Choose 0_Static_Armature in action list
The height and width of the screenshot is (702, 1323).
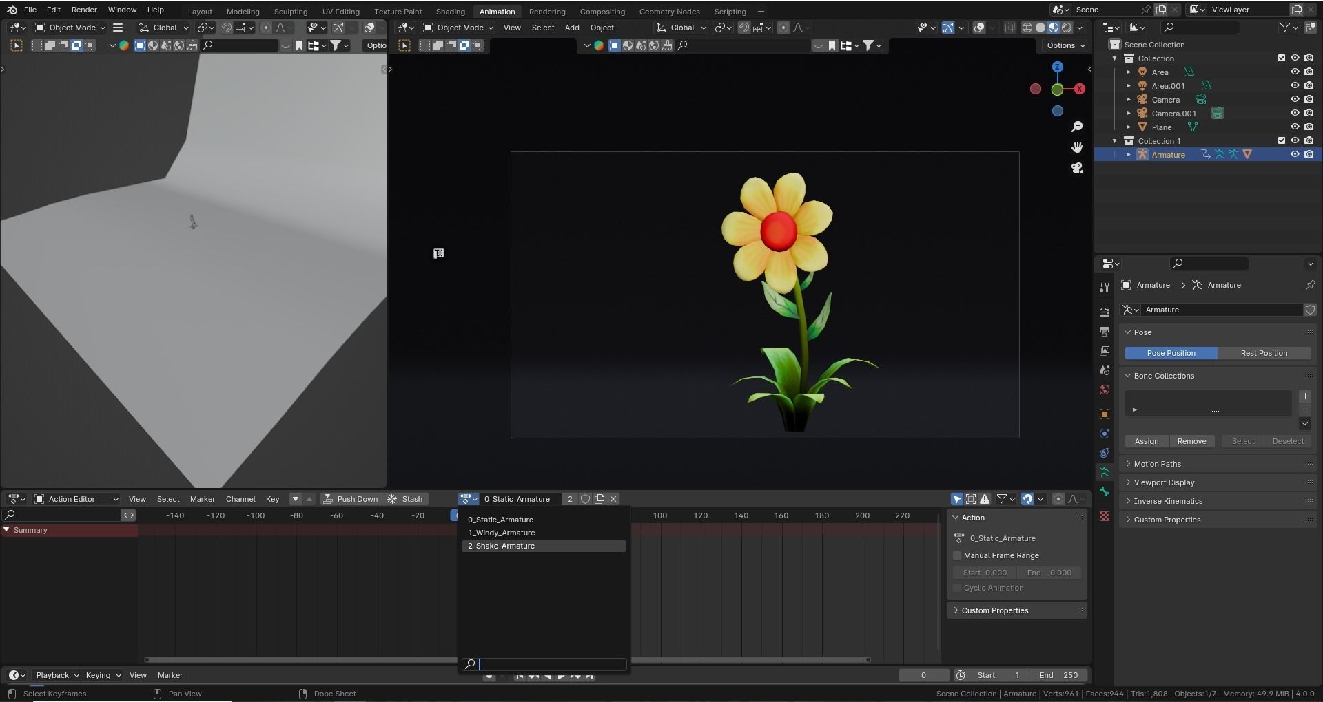tap(544, 520)
